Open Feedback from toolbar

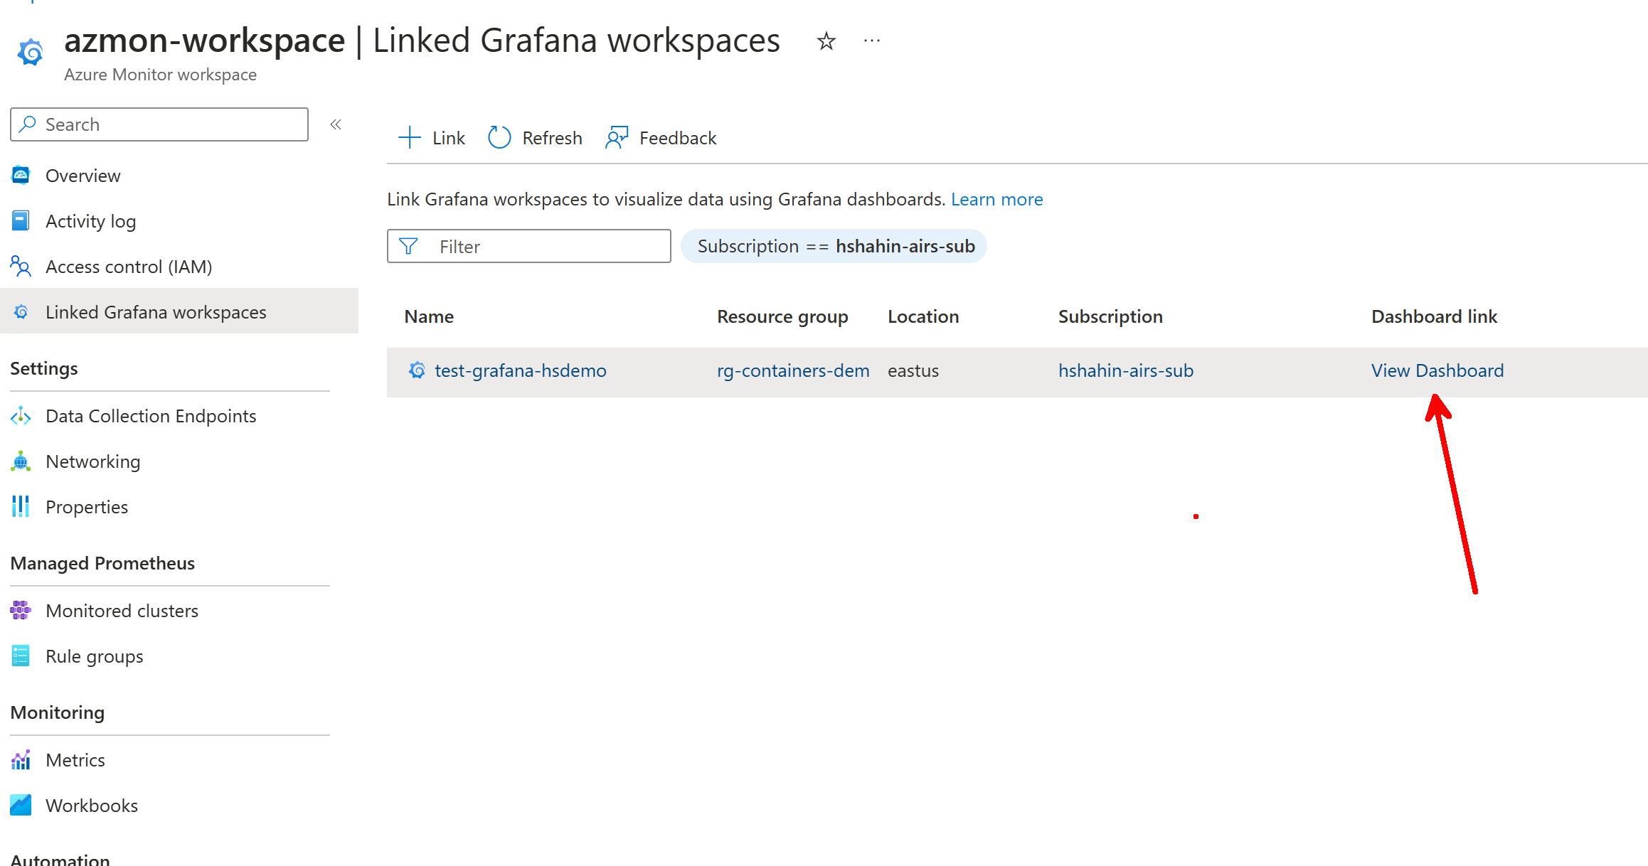661,137
